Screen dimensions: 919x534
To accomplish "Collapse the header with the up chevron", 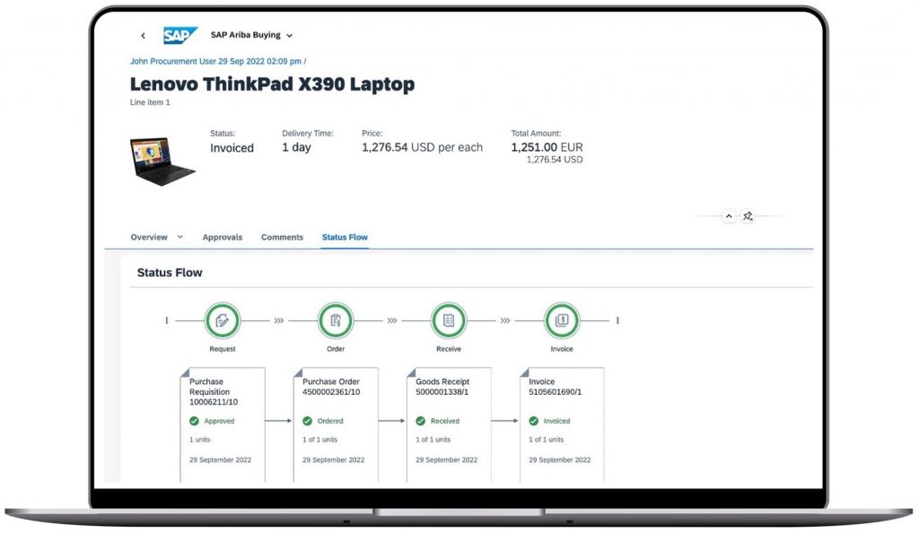I will [729, 216].
